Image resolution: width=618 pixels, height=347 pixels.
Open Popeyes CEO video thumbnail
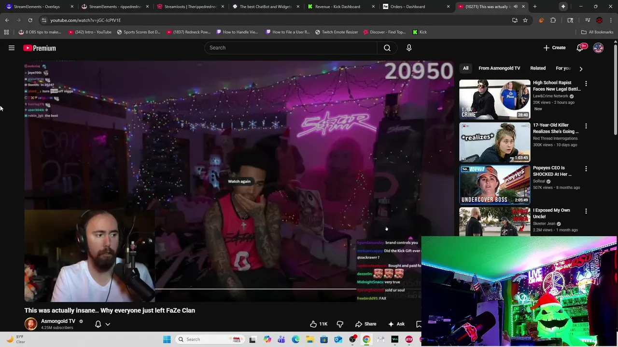494,184
